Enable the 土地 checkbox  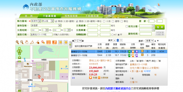(x=104, y=21)
